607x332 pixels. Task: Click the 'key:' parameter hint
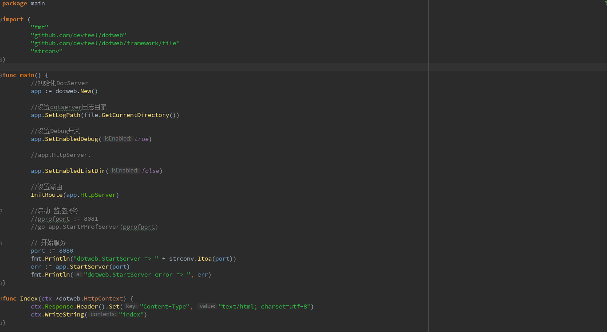click(x=131, y=306)
